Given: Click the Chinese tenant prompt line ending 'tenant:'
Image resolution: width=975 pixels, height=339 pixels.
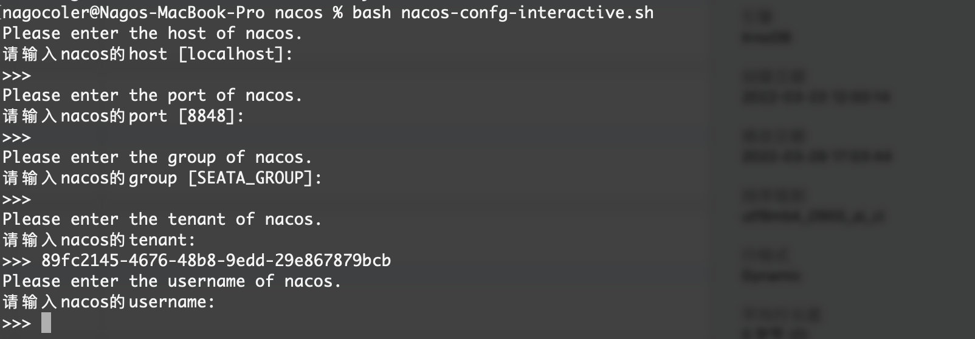Looking at the screenshot, I should (99, 240).
